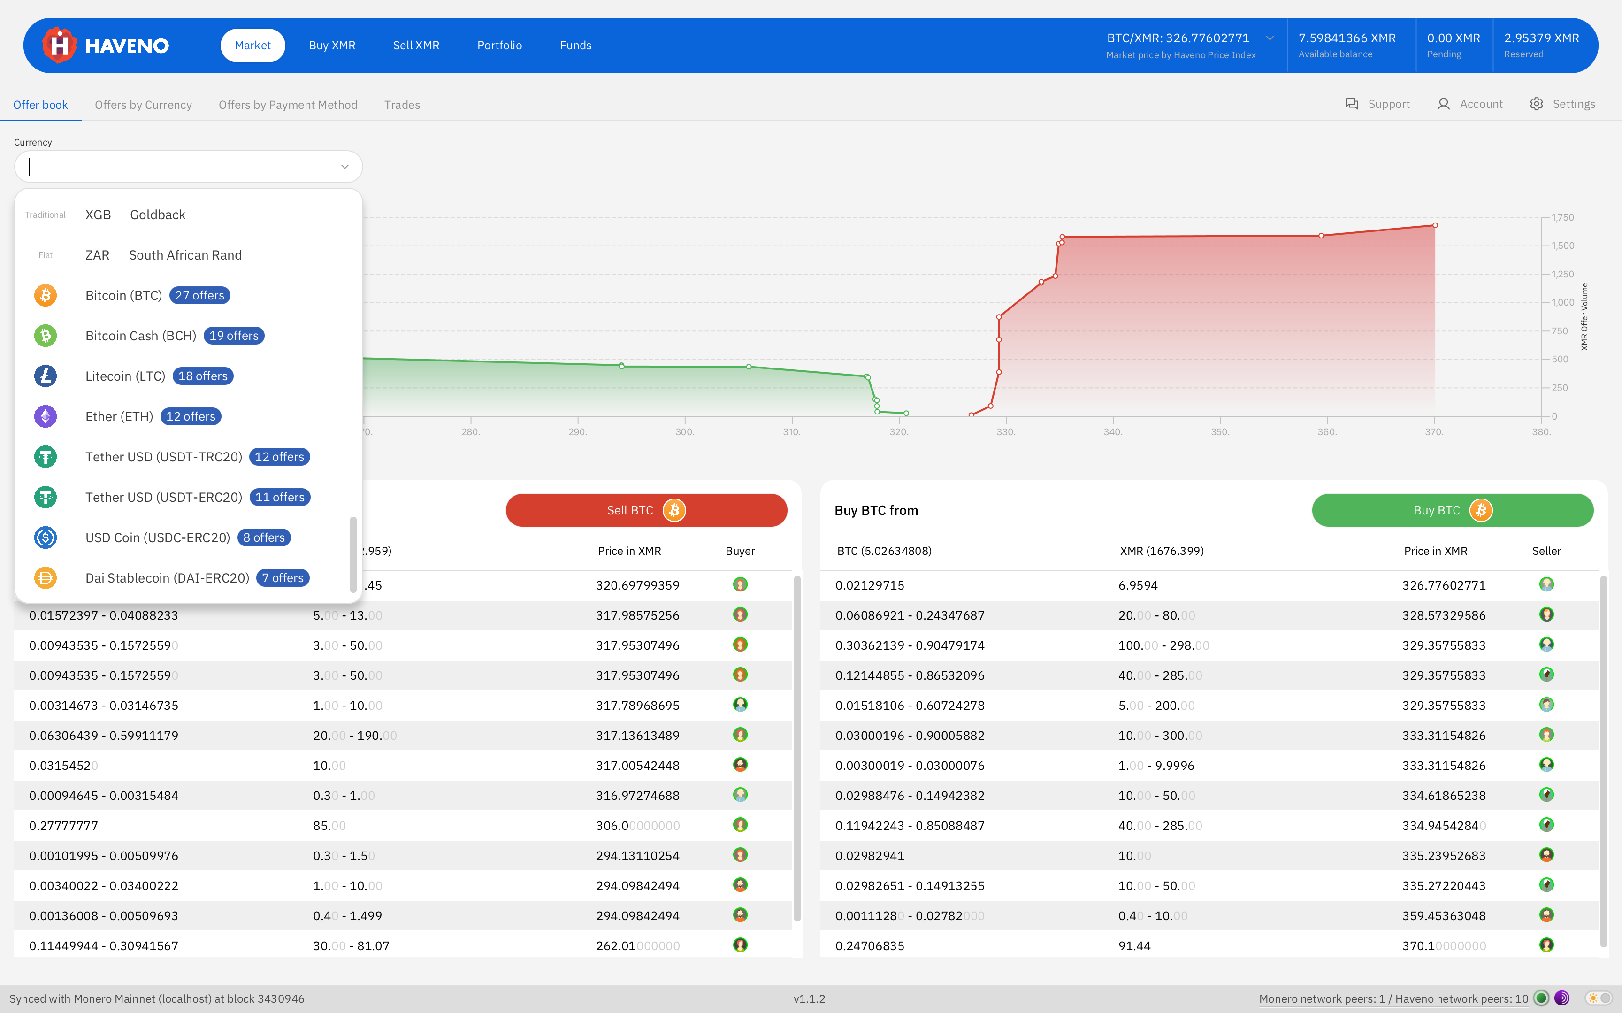Sort buy offers by the Seller column
This screenshot has width=1622, height=1013.
[x=1546, y=551]
